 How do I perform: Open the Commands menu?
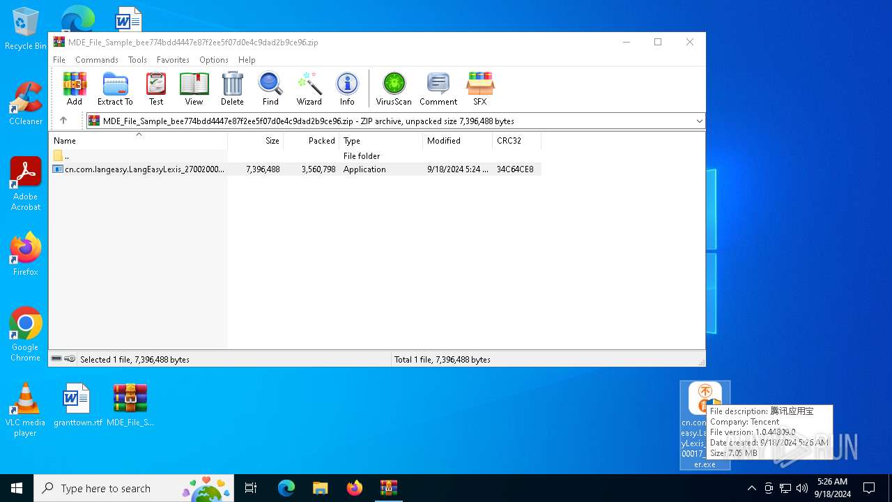97,60
